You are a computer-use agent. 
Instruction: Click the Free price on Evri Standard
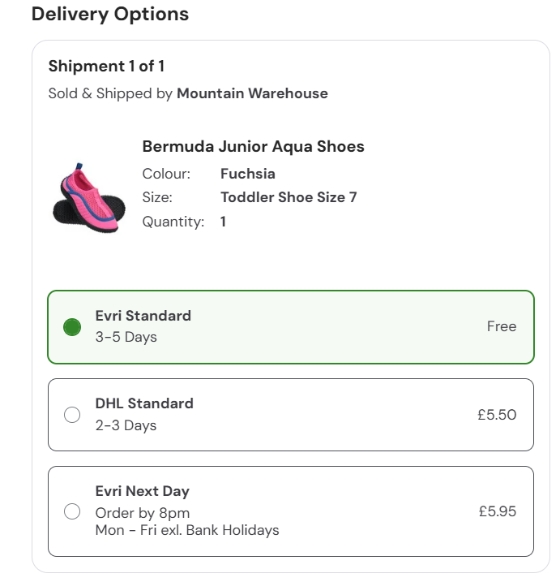[501, 326]
